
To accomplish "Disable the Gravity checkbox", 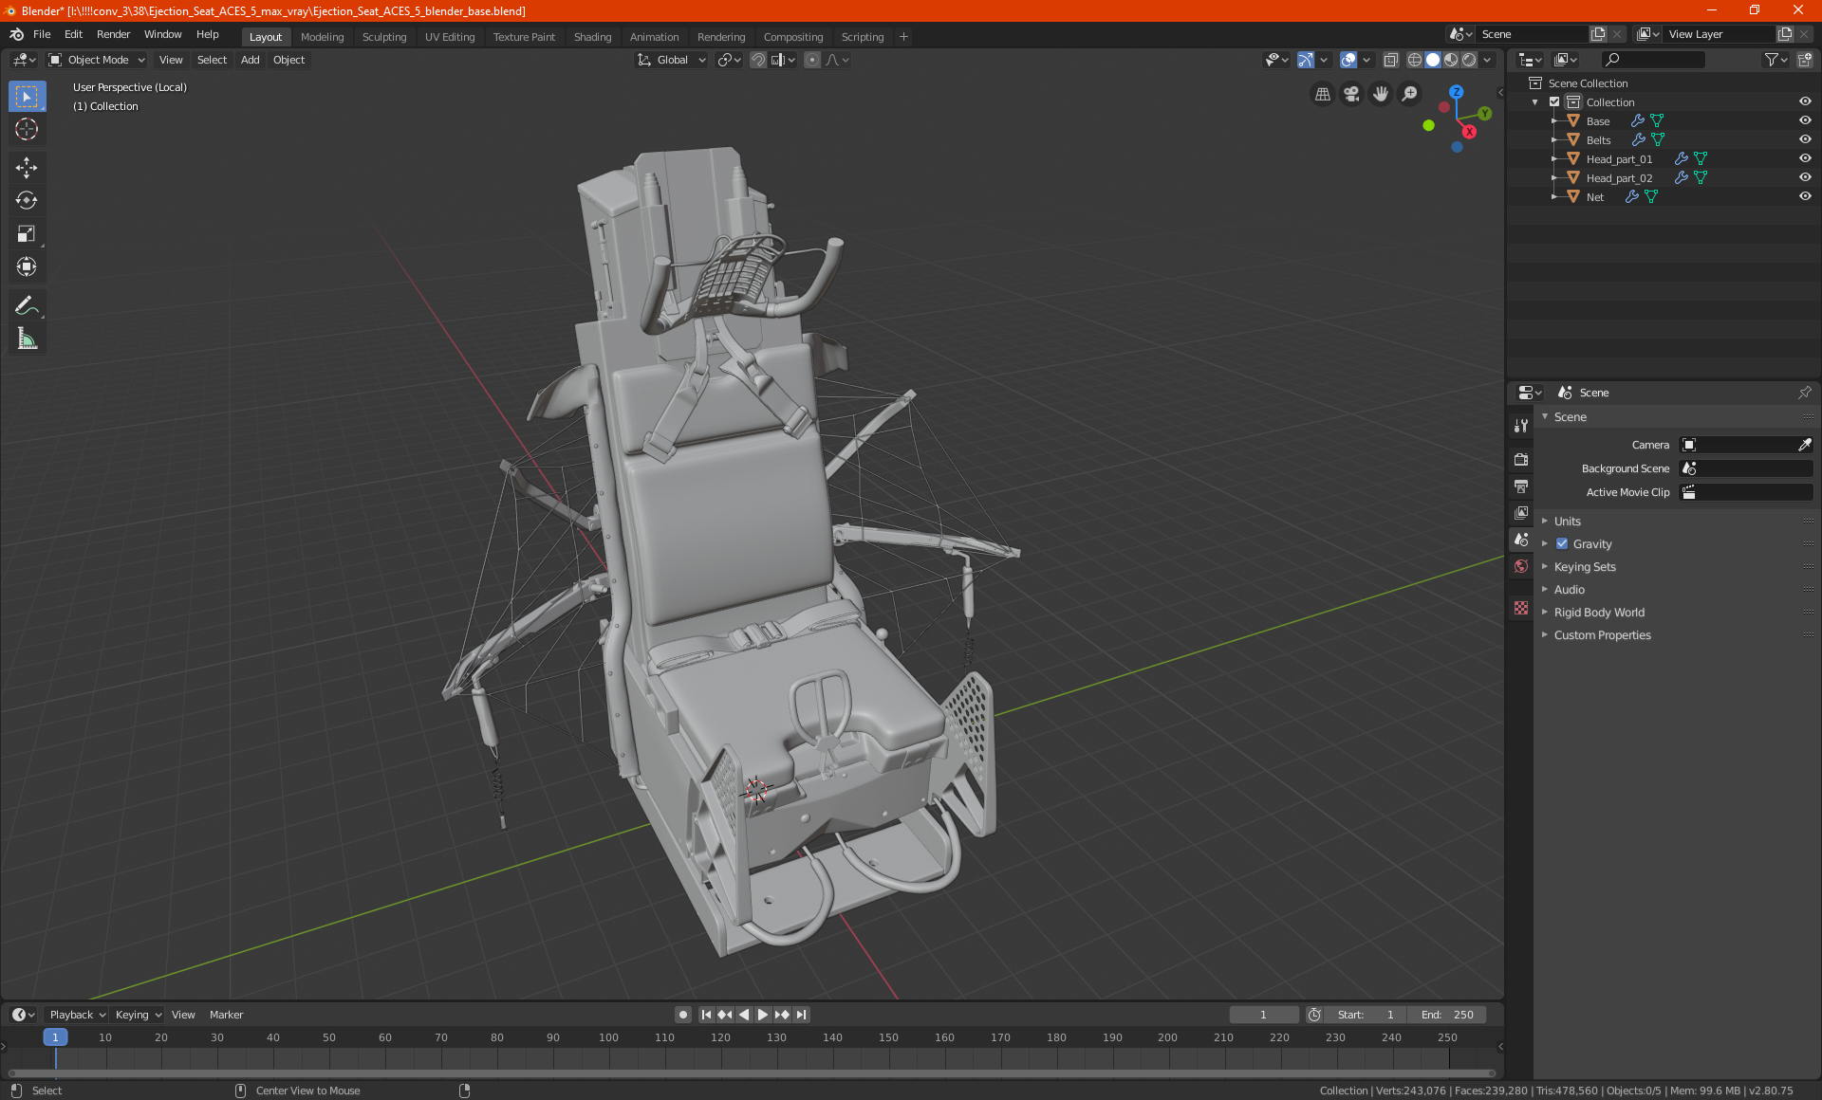I will (1562, 543).
